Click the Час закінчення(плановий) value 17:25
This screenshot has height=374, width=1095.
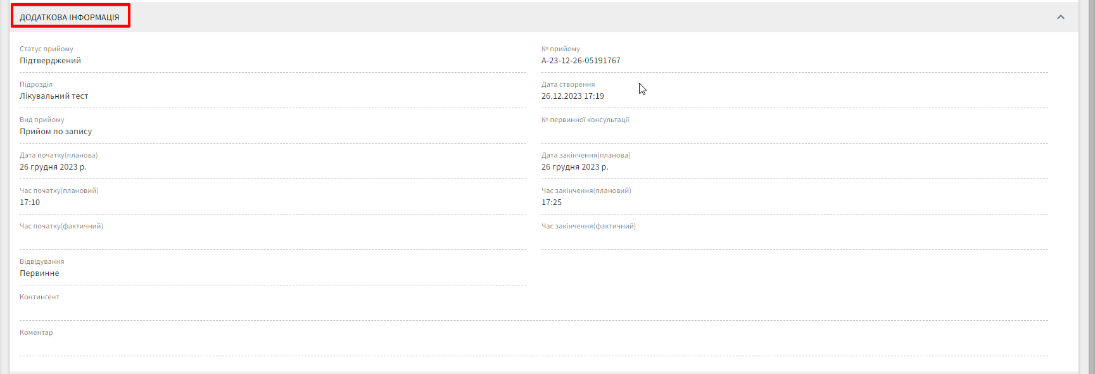point(552,203)
